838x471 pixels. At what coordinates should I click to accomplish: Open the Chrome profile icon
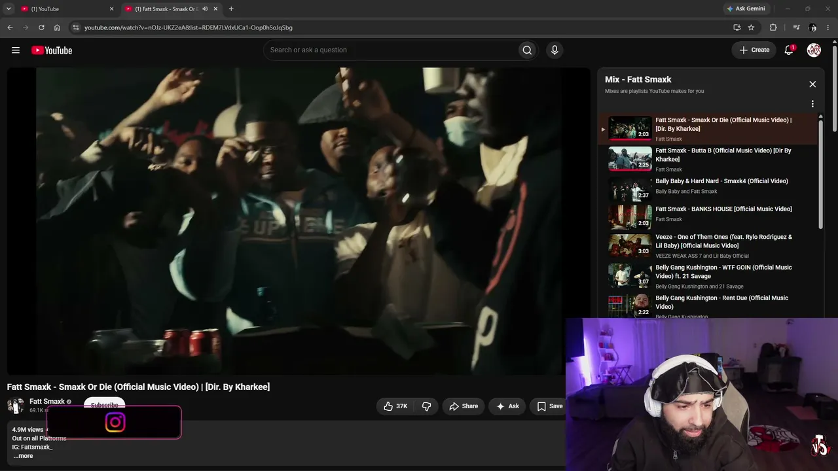coord(812,27)
